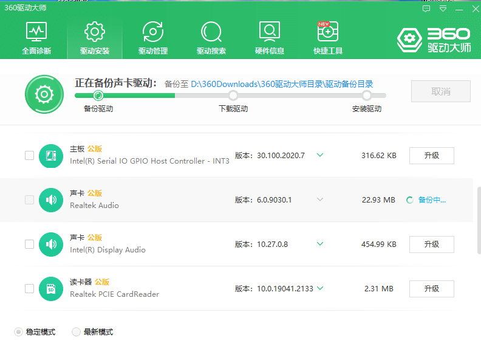This screenshot has height=340, width=481.
Task: Check the Realtek PCIE CardReader checkbox
Action: coord(29,288)
